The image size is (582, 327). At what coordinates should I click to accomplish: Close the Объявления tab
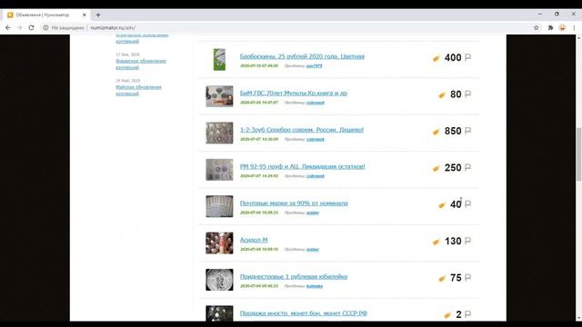click(x=85, y=15)
